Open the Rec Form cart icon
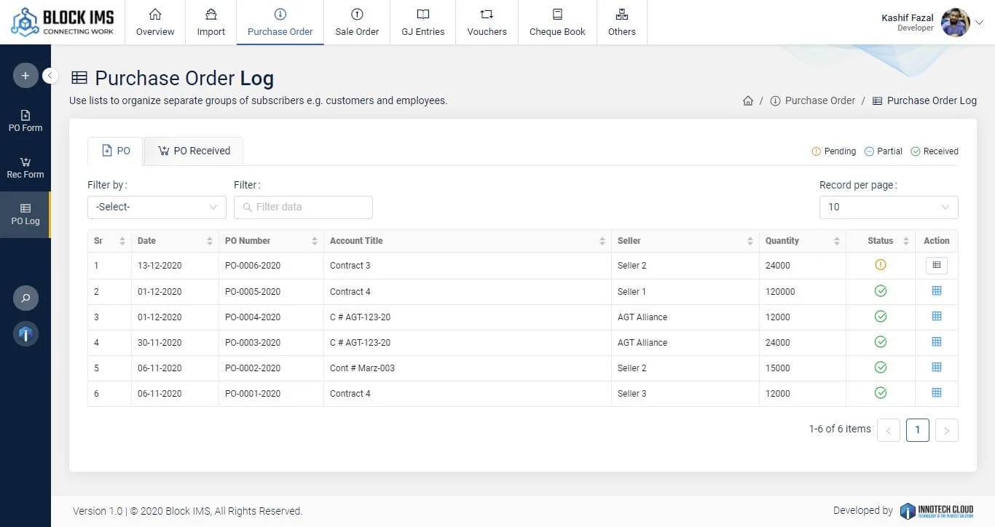The height and width of the screenshot is (527, 995). [25, 162]
